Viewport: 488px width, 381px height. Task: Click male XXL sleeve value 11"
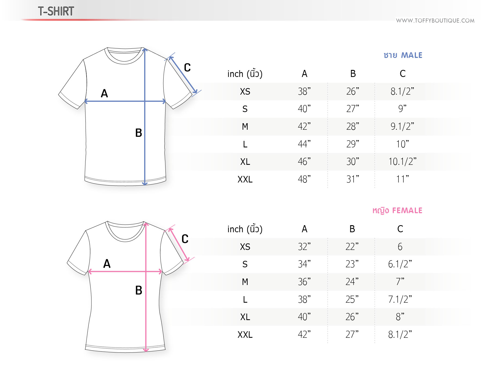pyautogui.click(x=402, y=179)
